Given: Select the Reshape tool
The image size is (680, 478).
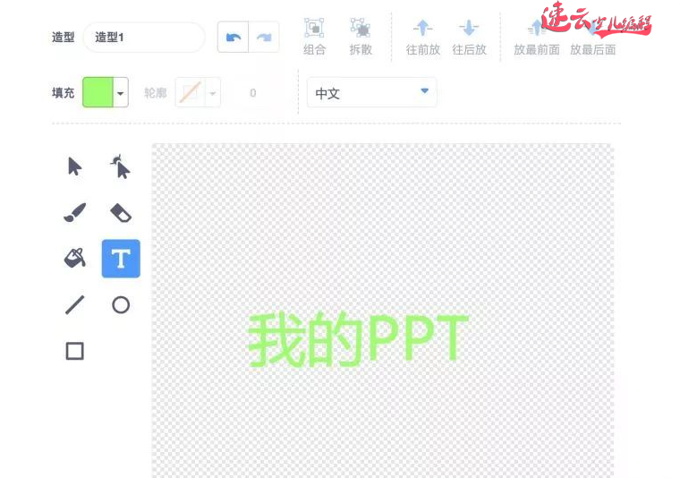Looking at the screenshot, I should [x=121, y=166].
